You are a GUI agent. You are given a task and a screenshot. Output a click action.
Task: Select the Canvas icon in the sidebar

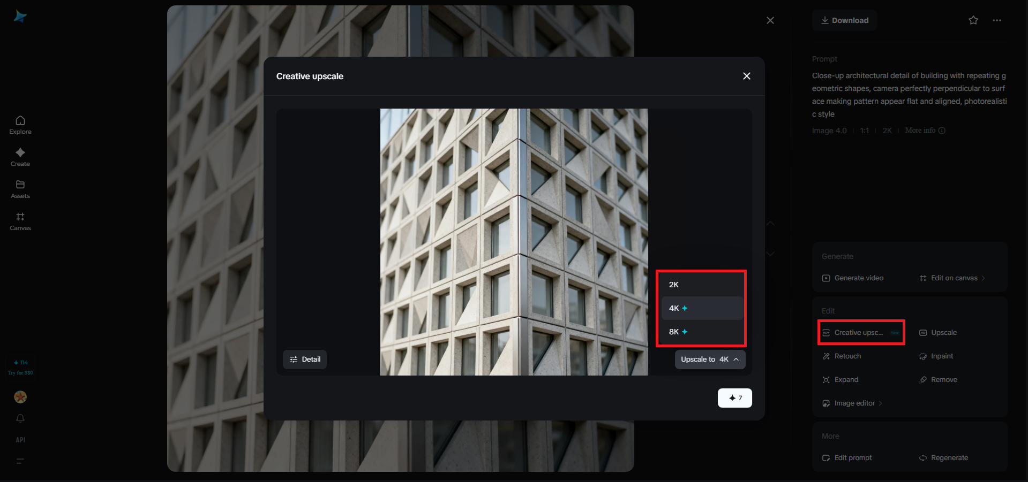pyautogui.click(x=20, y=221)
